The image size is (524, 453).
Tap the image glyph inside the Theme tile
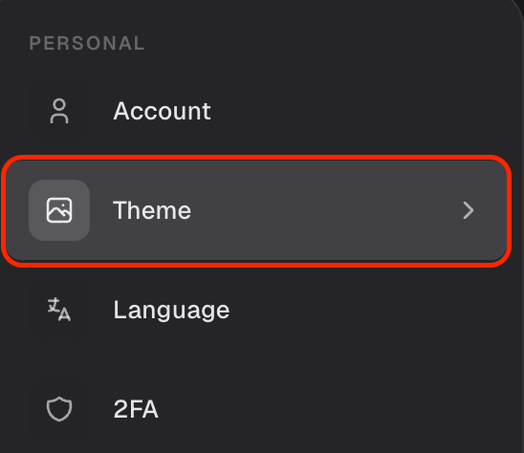tap(59, 210)
